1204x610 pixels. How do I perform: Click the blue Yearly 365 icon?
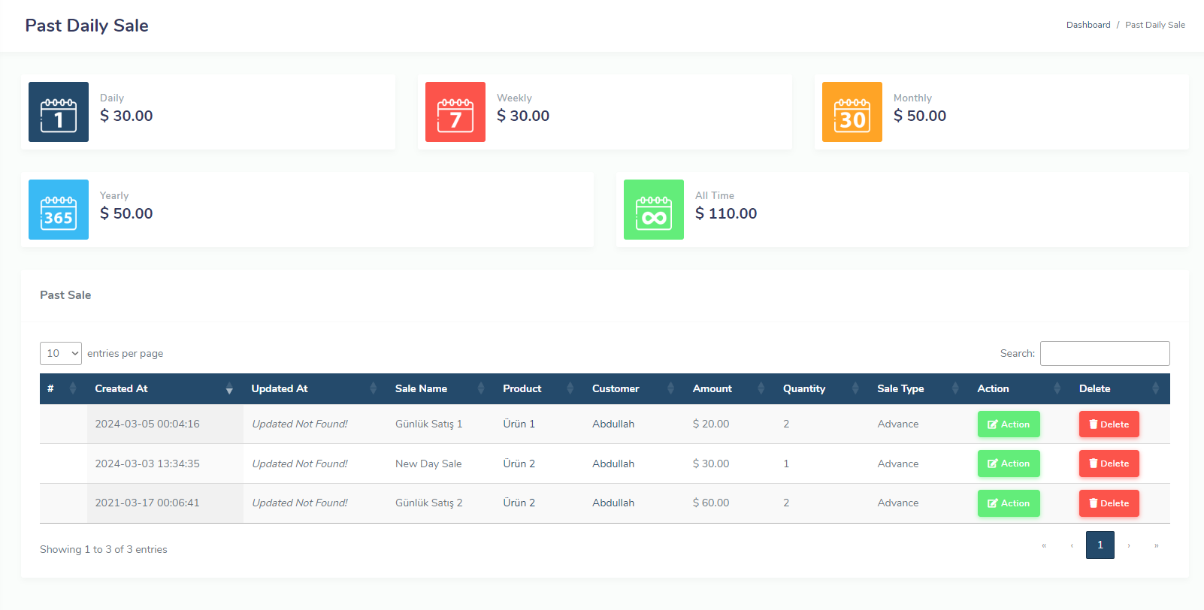59,210
